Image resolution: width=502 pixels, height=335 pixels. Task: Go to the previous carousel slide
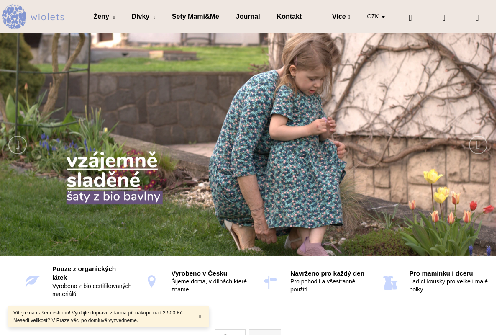click(x=18, y=145)
